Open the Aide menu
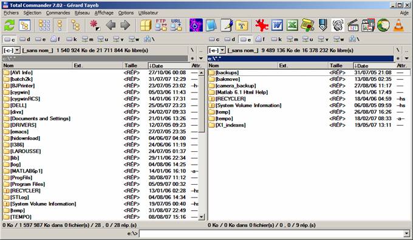The width and height of the screenshot is (413, 240). point(404,13)
